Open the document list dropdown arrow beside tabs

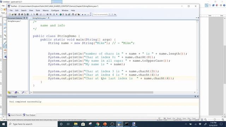pyautogui.click(x=196, y=18)
